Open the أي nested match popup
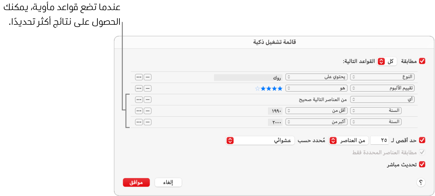Image resolution: width=435 pixels, height=196 pixels. 382,100
